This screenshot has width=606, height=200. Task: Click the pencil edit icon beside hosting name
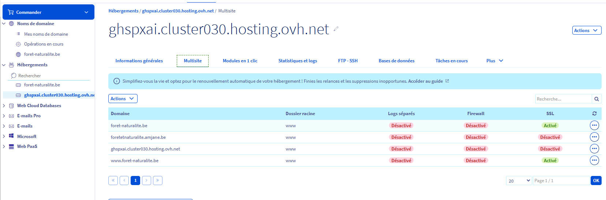point(336,29)
